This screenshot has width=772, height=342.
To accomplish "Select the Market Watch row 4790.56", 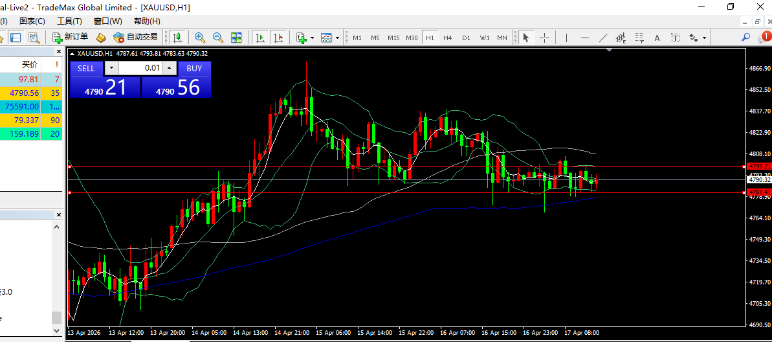I will pyautogui.click(x=31, y=93).
